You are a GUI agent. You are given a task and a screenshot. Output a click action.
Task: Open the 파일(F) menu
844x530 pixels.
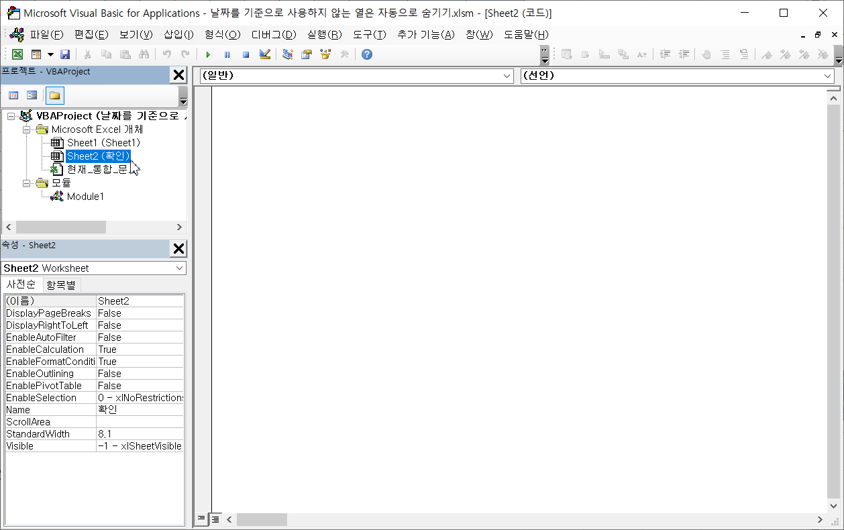coord(46,35)
